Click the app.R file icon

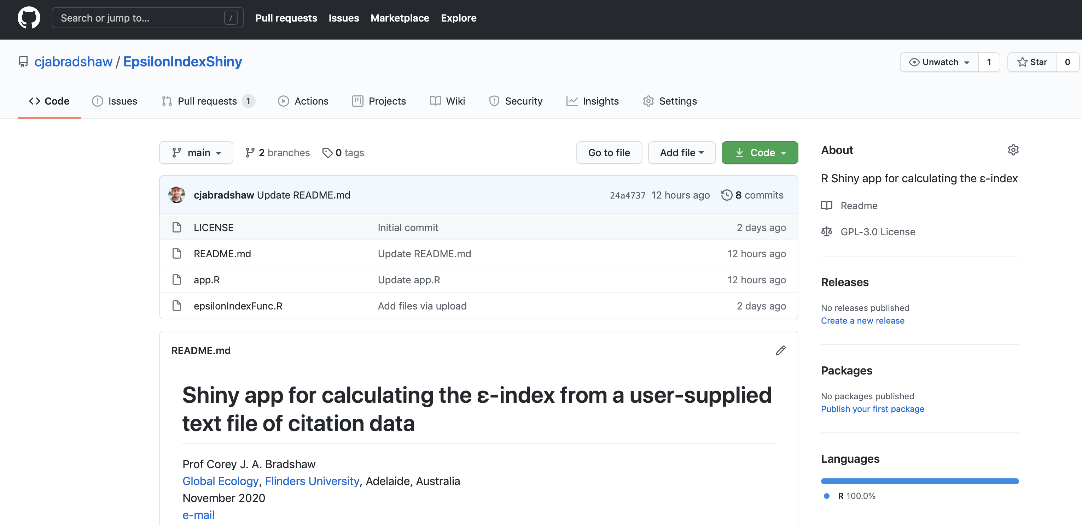point(177,280)
